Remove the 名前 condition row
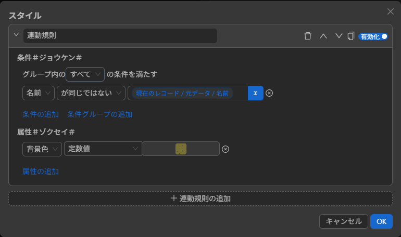 point(269,93)
